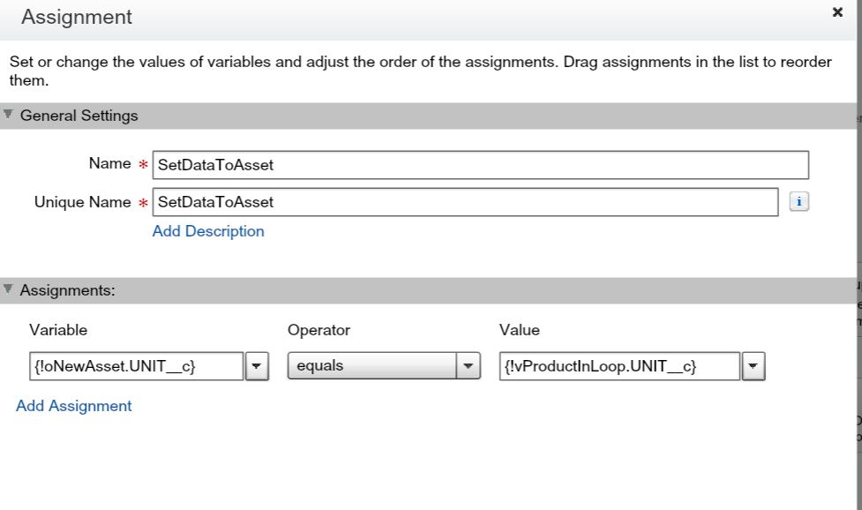The width and height of the screenshot is (862, 510).
Task: Open the Variable dropdown arrow
Action: coord(256,366)
